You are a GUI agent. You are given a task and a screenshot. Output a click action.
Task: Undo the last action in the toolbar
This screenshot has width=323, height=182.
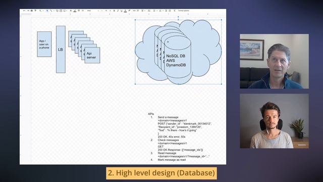(24, 11)
